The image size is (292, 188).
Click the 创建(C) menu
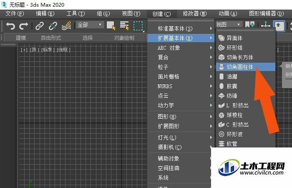click(161, 14)
